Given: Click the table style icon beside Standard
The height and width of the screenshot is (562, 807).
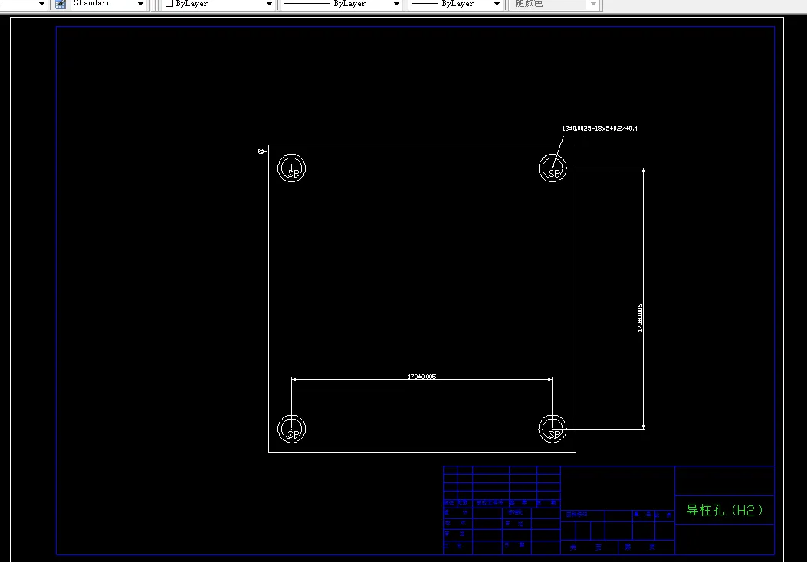Looking at the screenshot, I should click(61, 4).
